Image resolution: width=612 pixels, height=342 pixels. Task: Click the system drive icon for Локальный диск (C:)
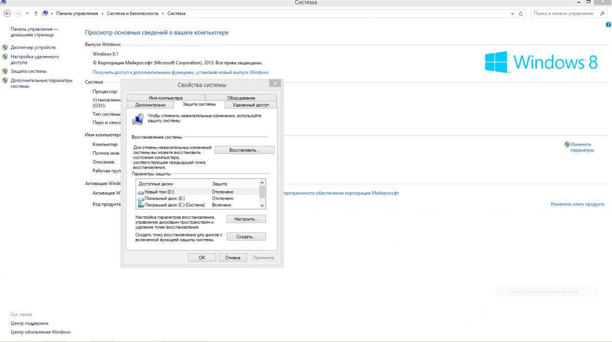(141, 205)
